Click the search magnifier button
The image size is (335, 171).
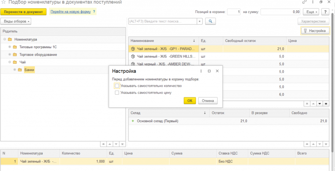210,21
